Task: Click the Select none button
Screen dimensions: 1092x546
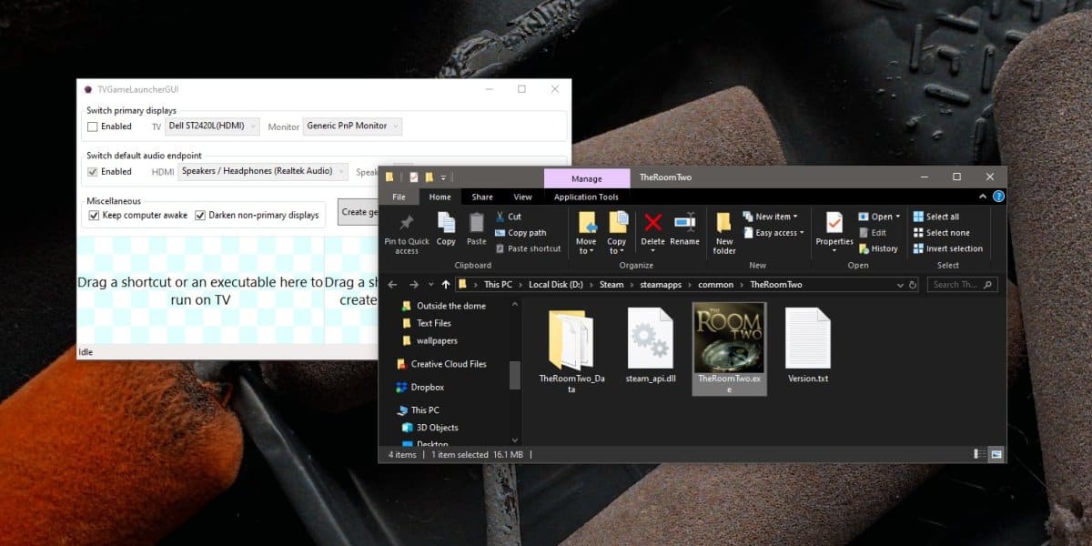Action: pyautogui.click(x=944, y=232)
